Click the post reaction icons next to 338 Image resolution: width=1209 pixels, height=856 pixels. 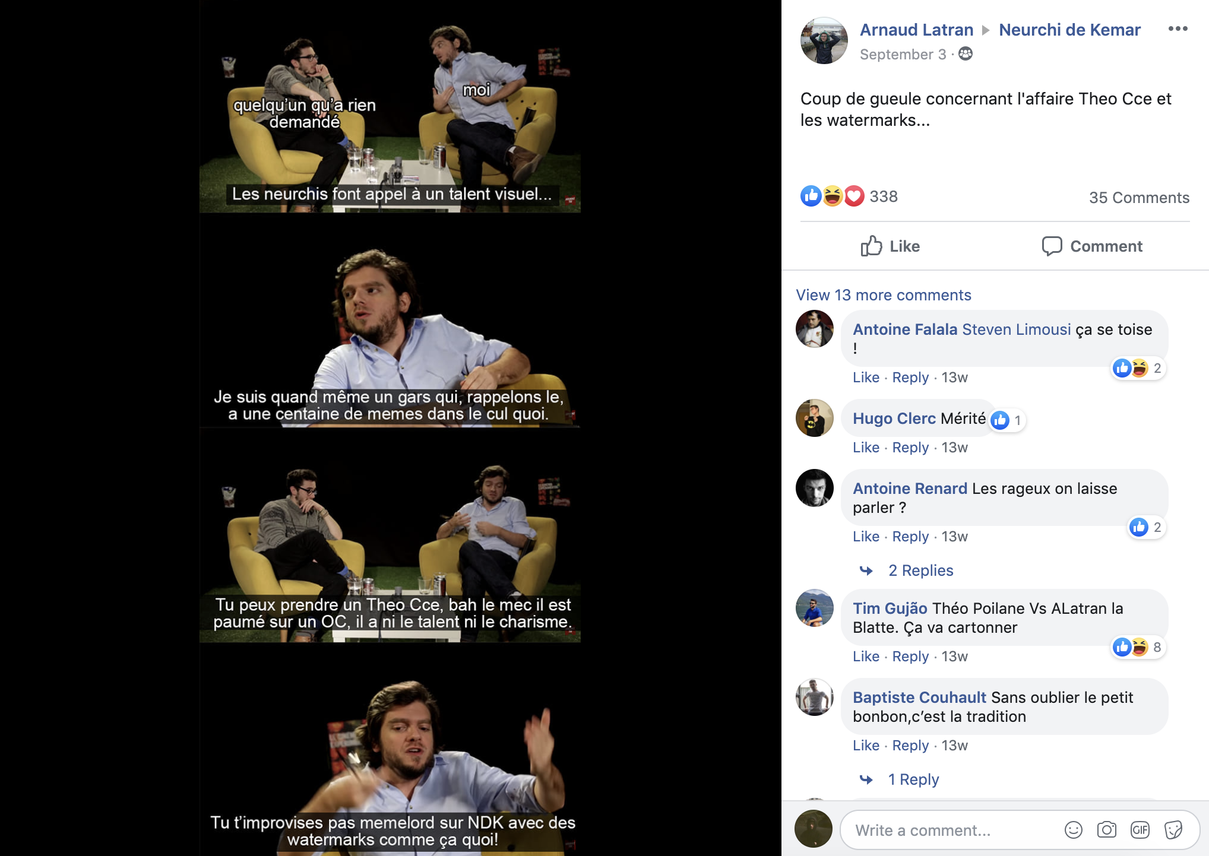point(833,196)
